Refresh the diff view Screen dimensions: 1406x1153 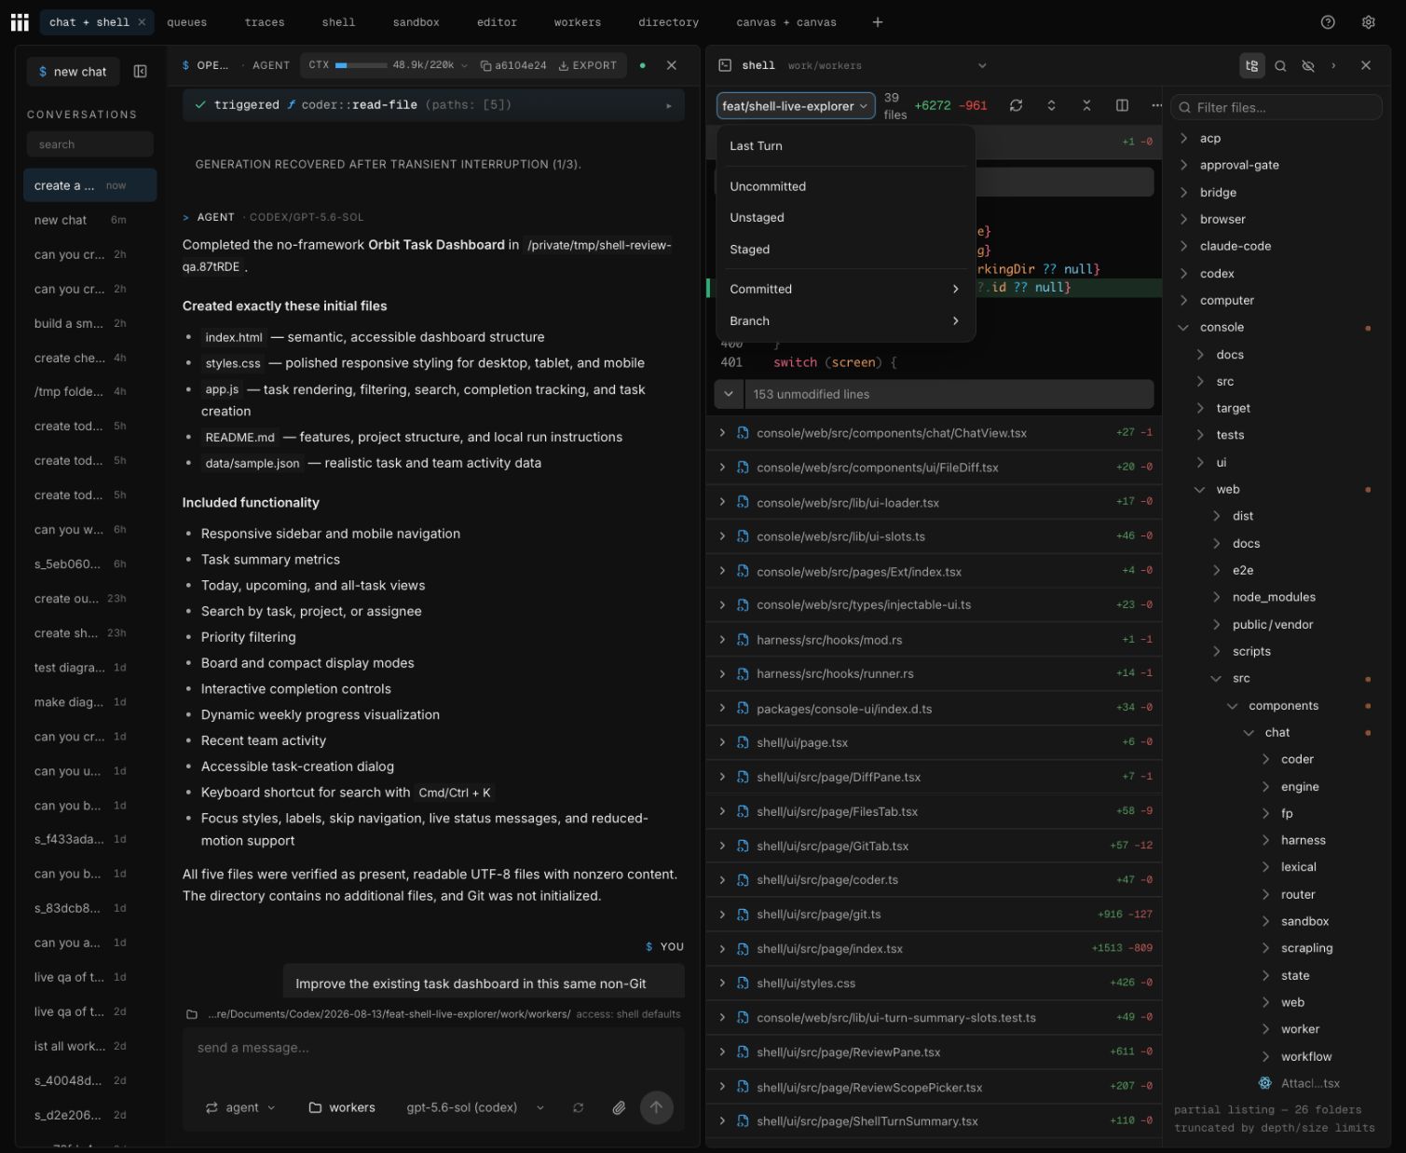pyautogui.click(x=1016, y=105)
